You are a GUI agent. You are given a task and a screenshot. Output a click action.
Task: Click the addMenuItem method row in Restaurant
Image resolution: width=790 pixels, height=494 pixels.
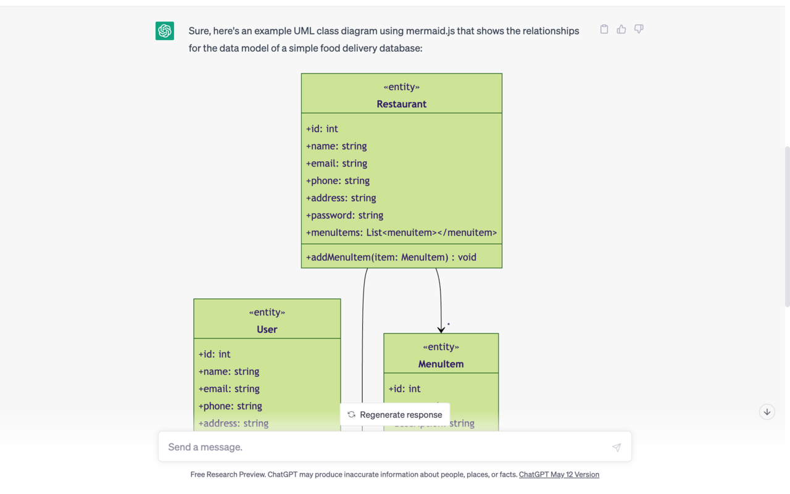click(391, 256)
